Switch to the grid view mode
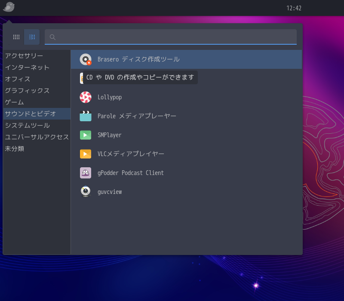344x301 pixels. [16, 37]
